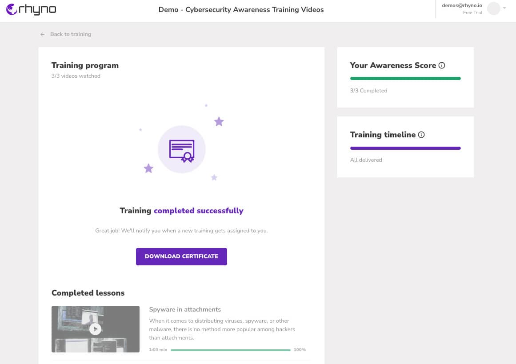Go back to training
516x364 pixels.
70,34
